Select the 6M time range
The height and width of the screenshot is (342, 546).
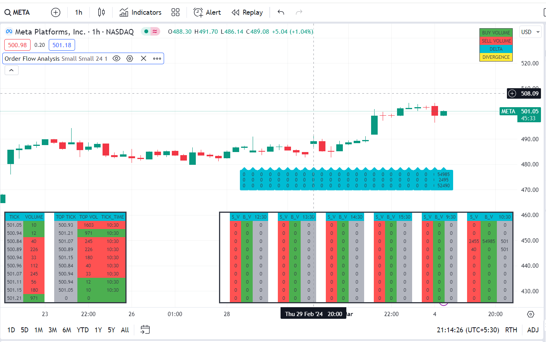coord(67,330)
